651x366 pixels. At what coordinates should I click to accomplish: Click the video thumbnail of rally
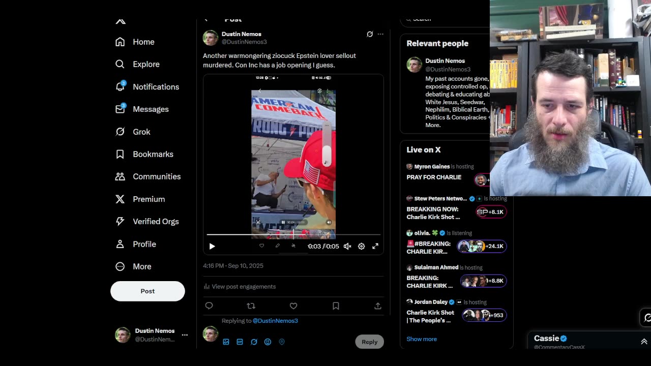pyautogui.click(x=293, y=164)
